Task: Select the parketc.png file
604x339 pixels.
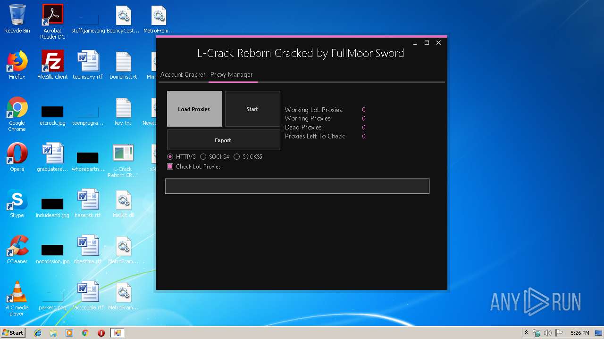Action: click(52, 299)
